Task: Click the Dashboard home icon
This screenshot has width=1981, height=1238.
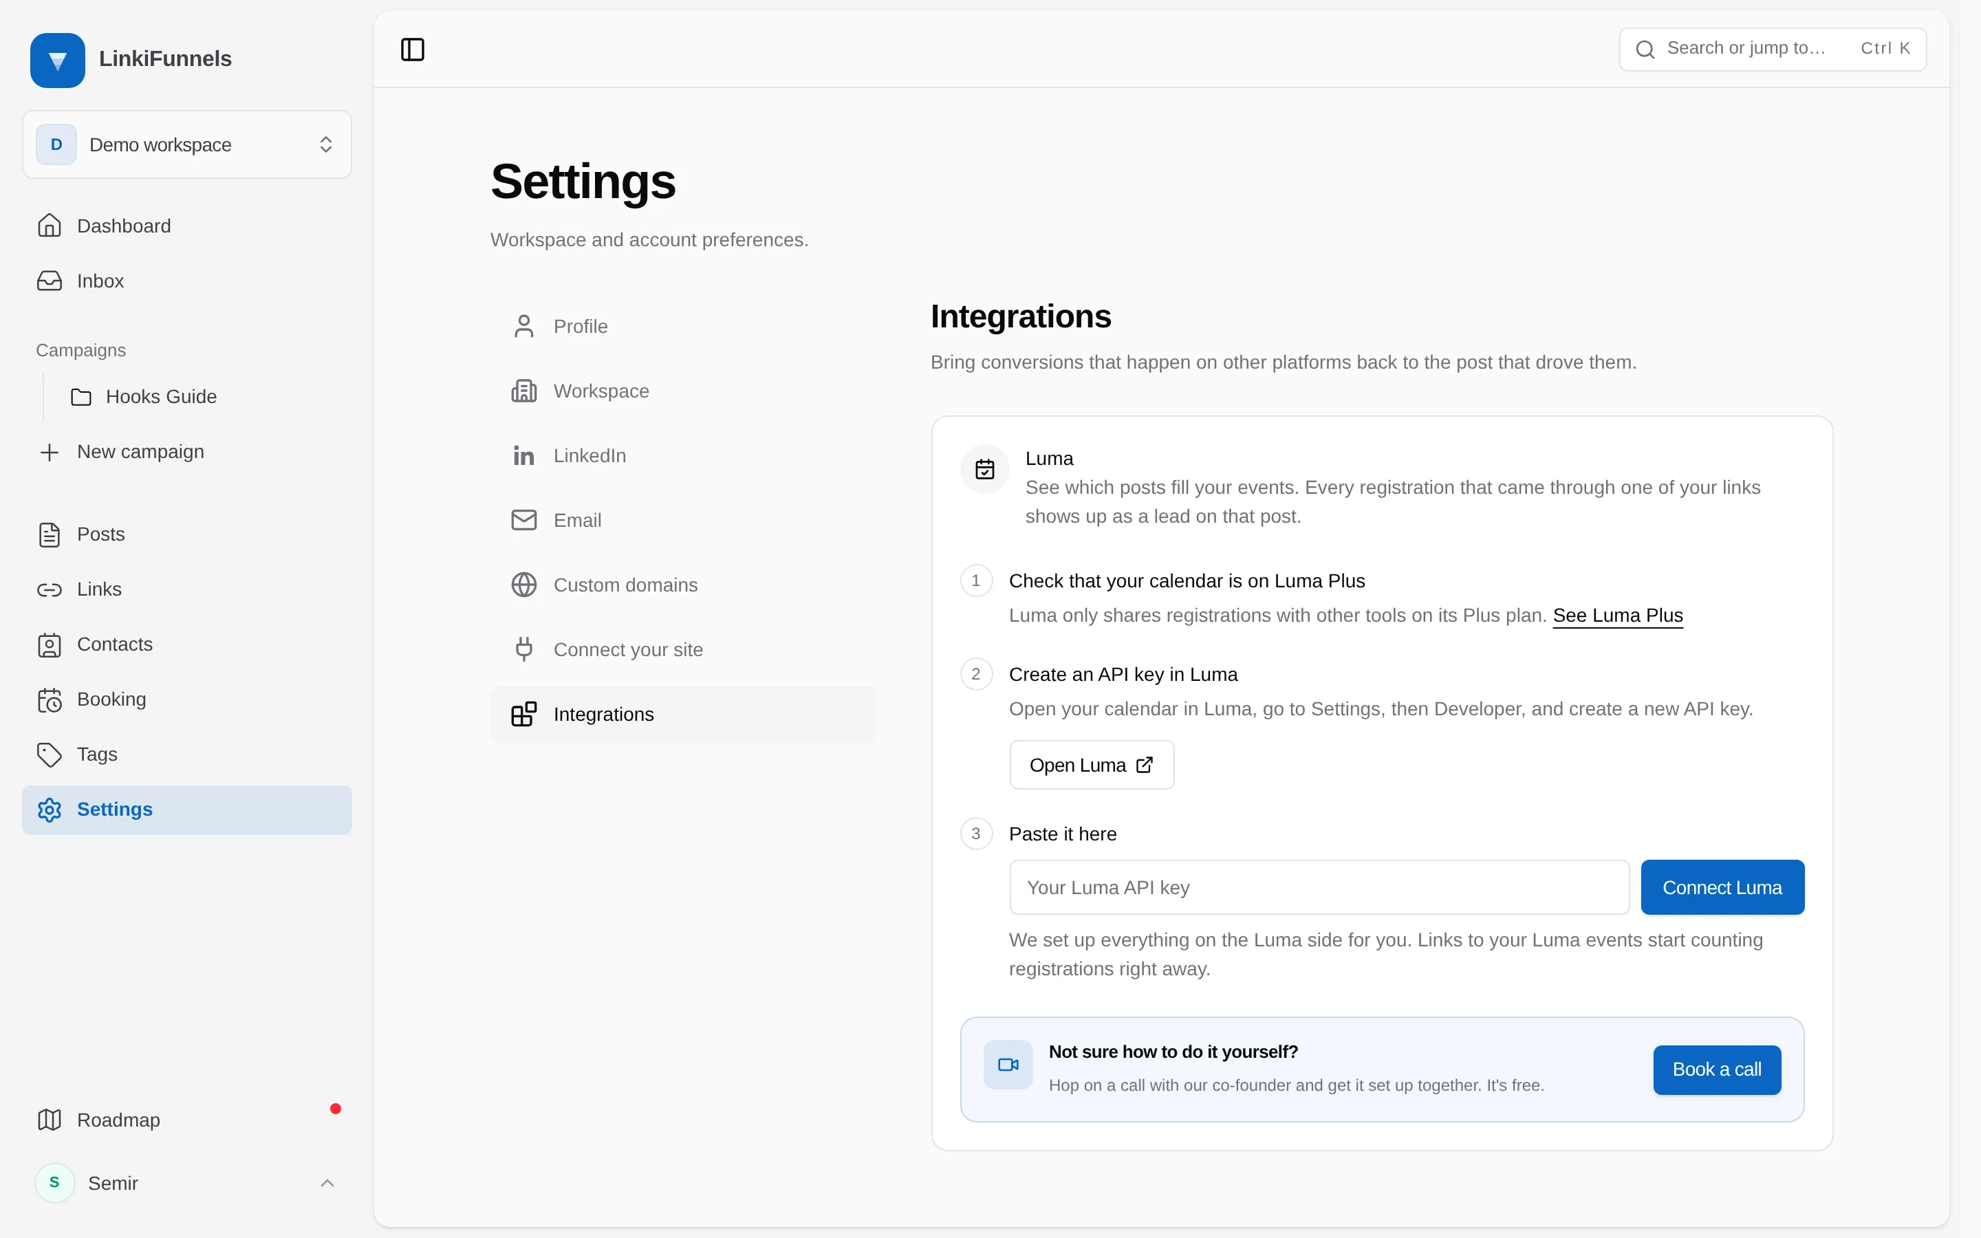Action: click(x=49, y=225)
